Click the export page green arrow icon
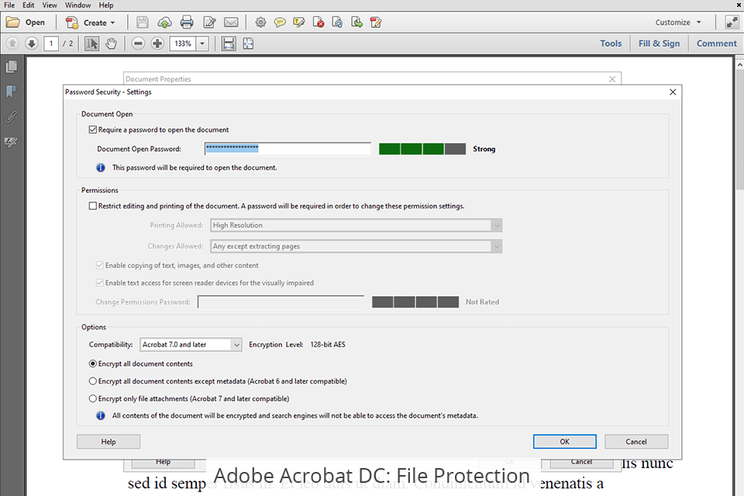The width and height of the screenshot is (744, 496). coord(356,22)
